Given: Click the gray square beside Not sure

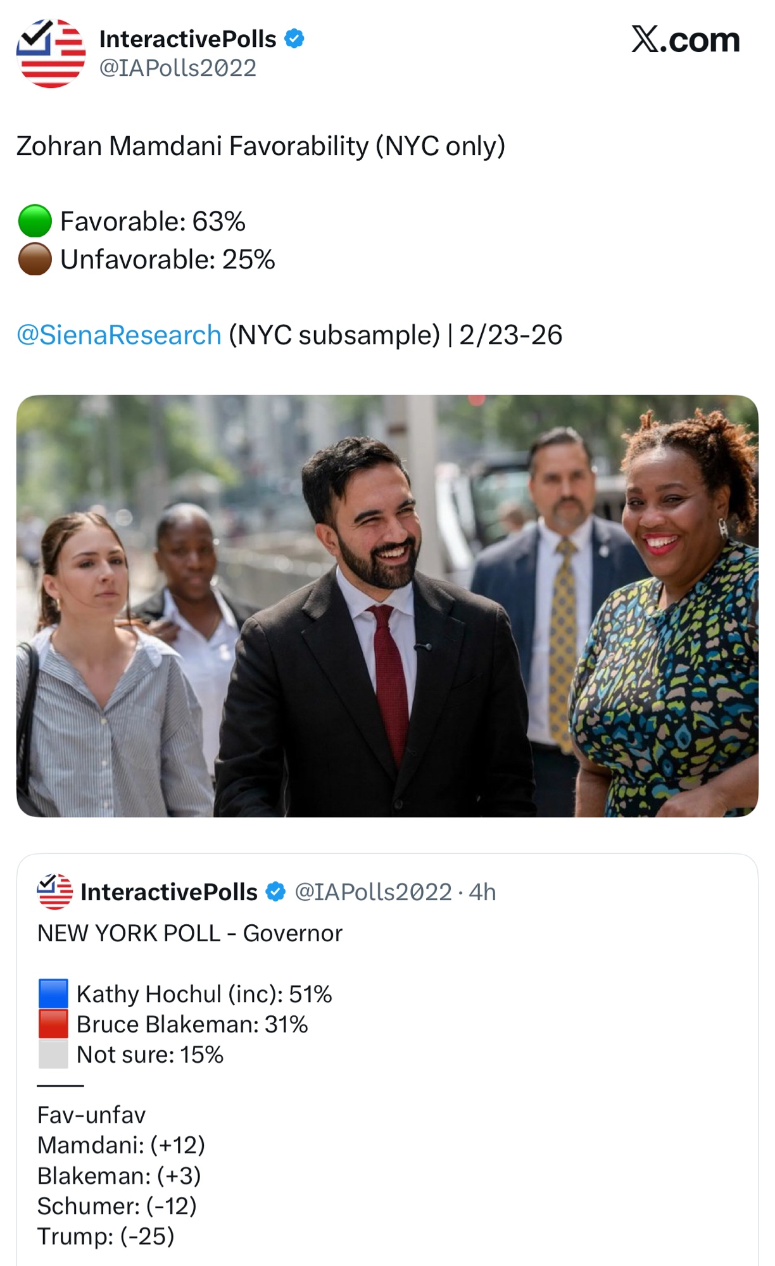Looking at the screenshot, I should pyautogui.click(x=53, y=1055).
